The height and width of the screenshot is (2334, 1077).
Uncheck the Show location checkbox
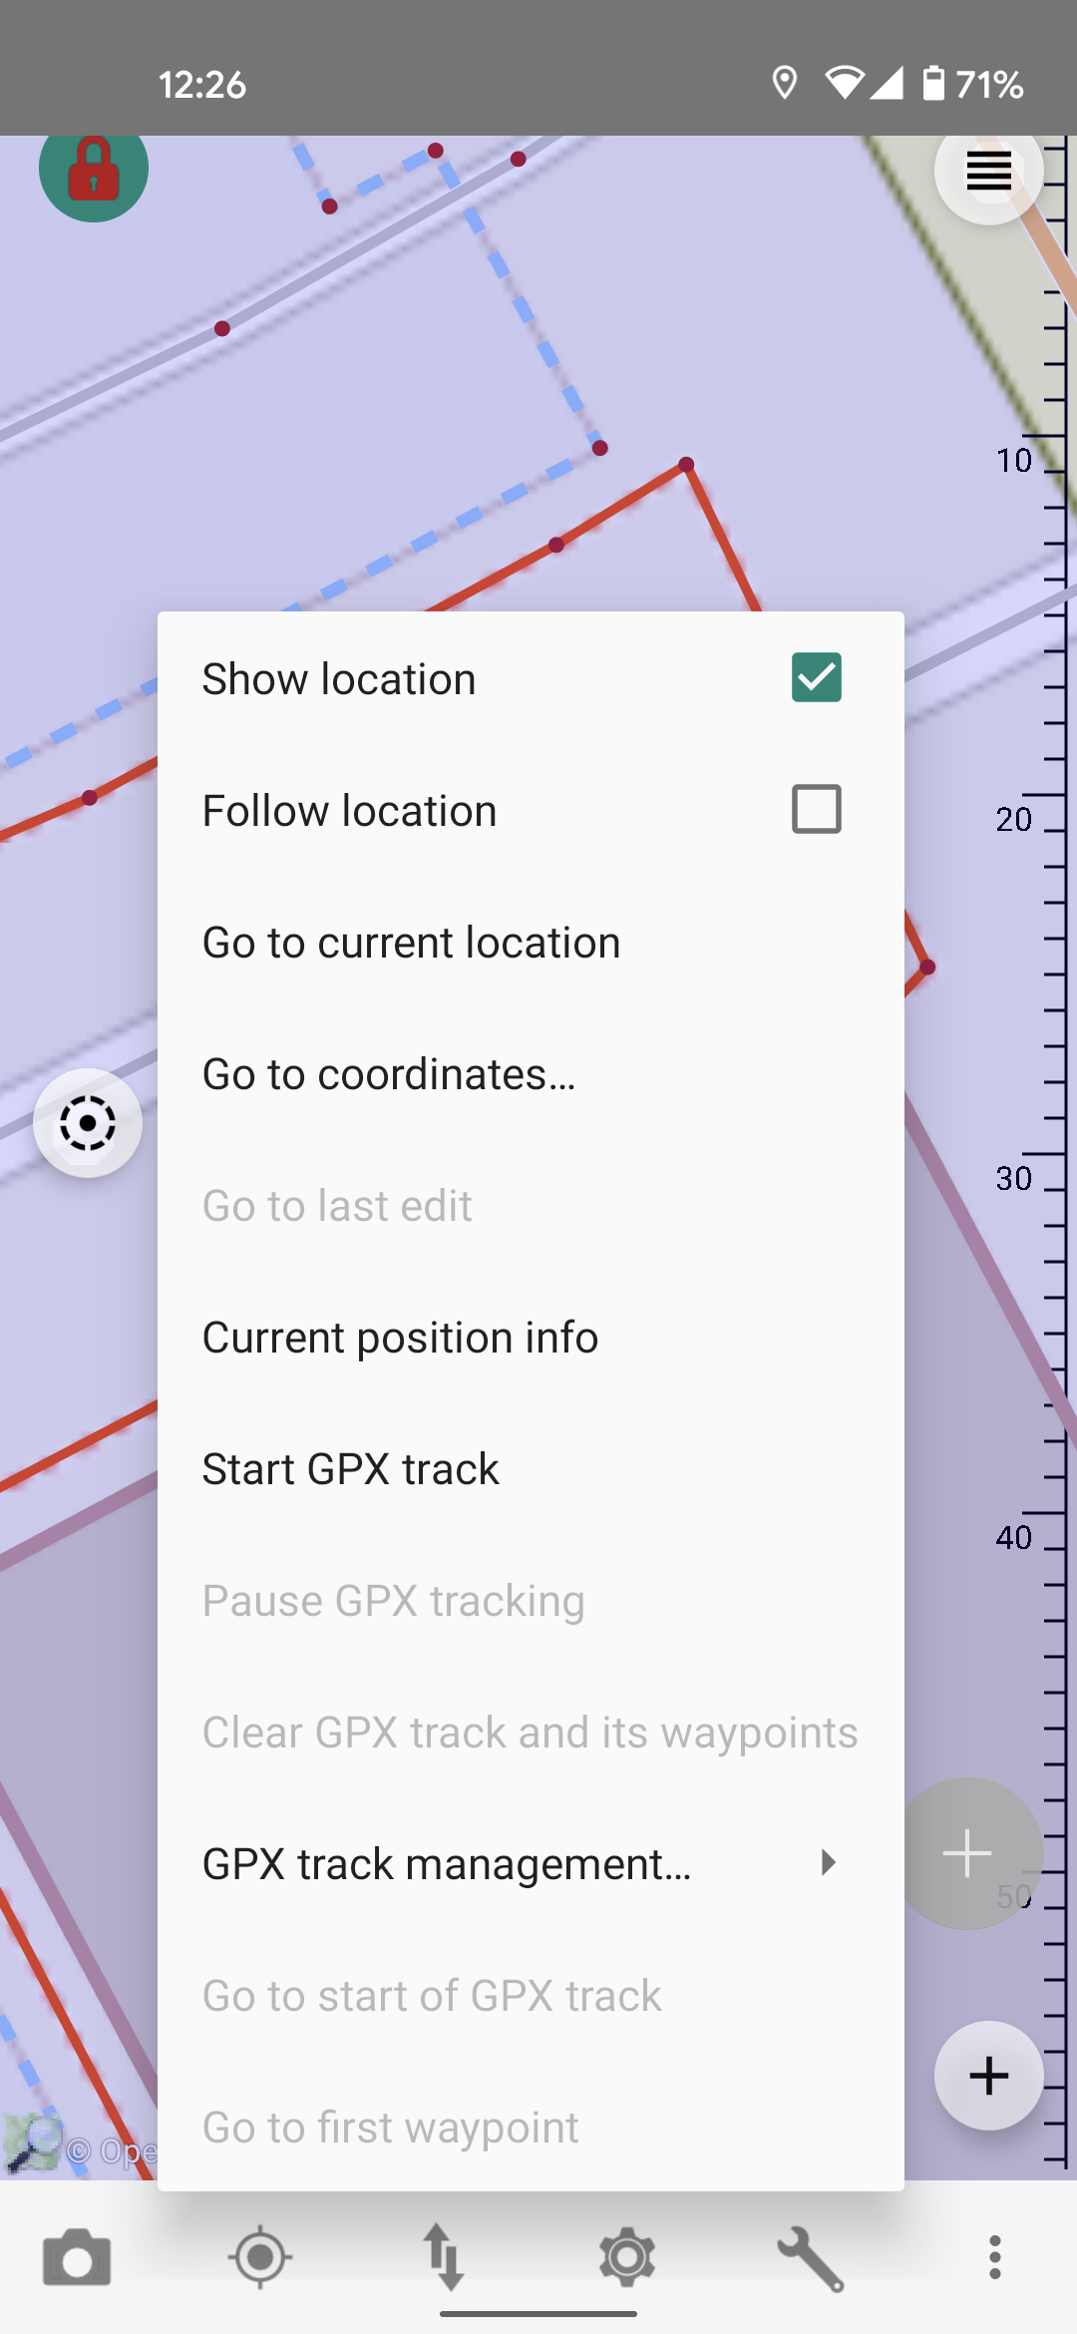(x=817, y=677)
